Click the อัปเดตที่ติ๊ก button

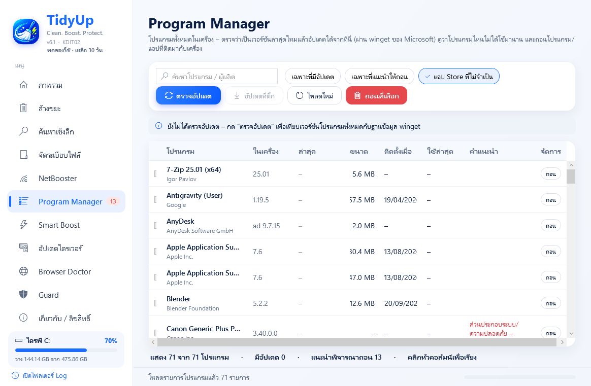(254, 96)
